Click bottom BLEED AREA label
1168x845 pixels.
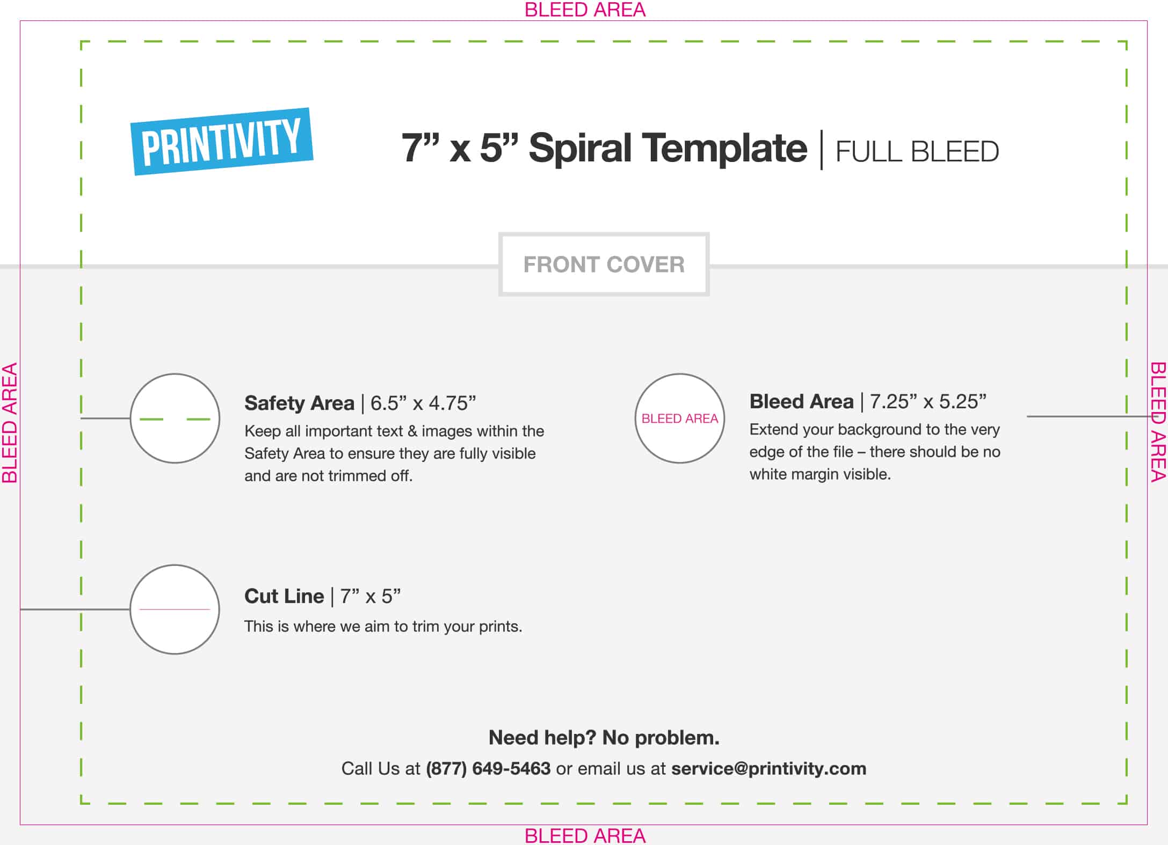click(585, 836)
